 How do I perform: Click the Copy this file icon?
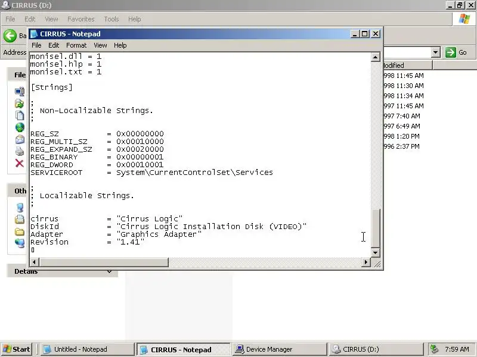(x=20, y=115)
